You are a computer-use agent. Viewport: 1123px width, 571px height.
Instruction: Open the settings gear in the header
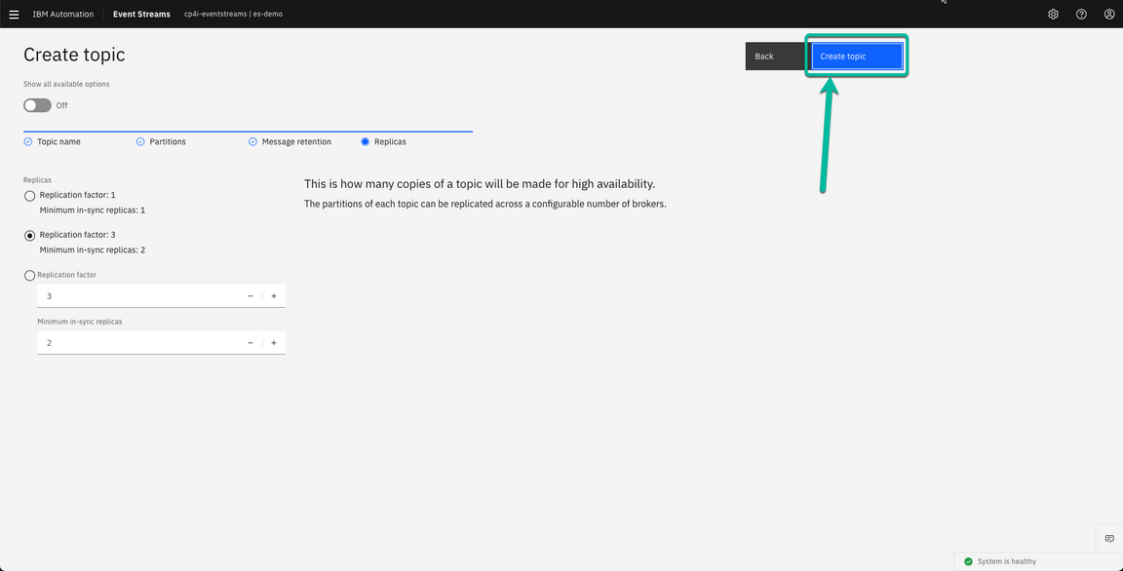coord(1053,14)
